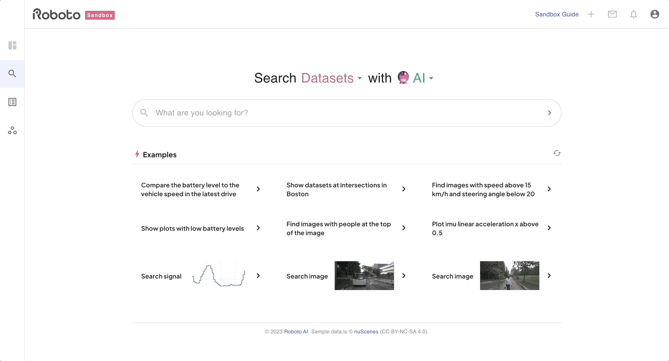669x361 pixels.
Task: Click the signal plot thumbnail
Action: click(x=219, y=276)
